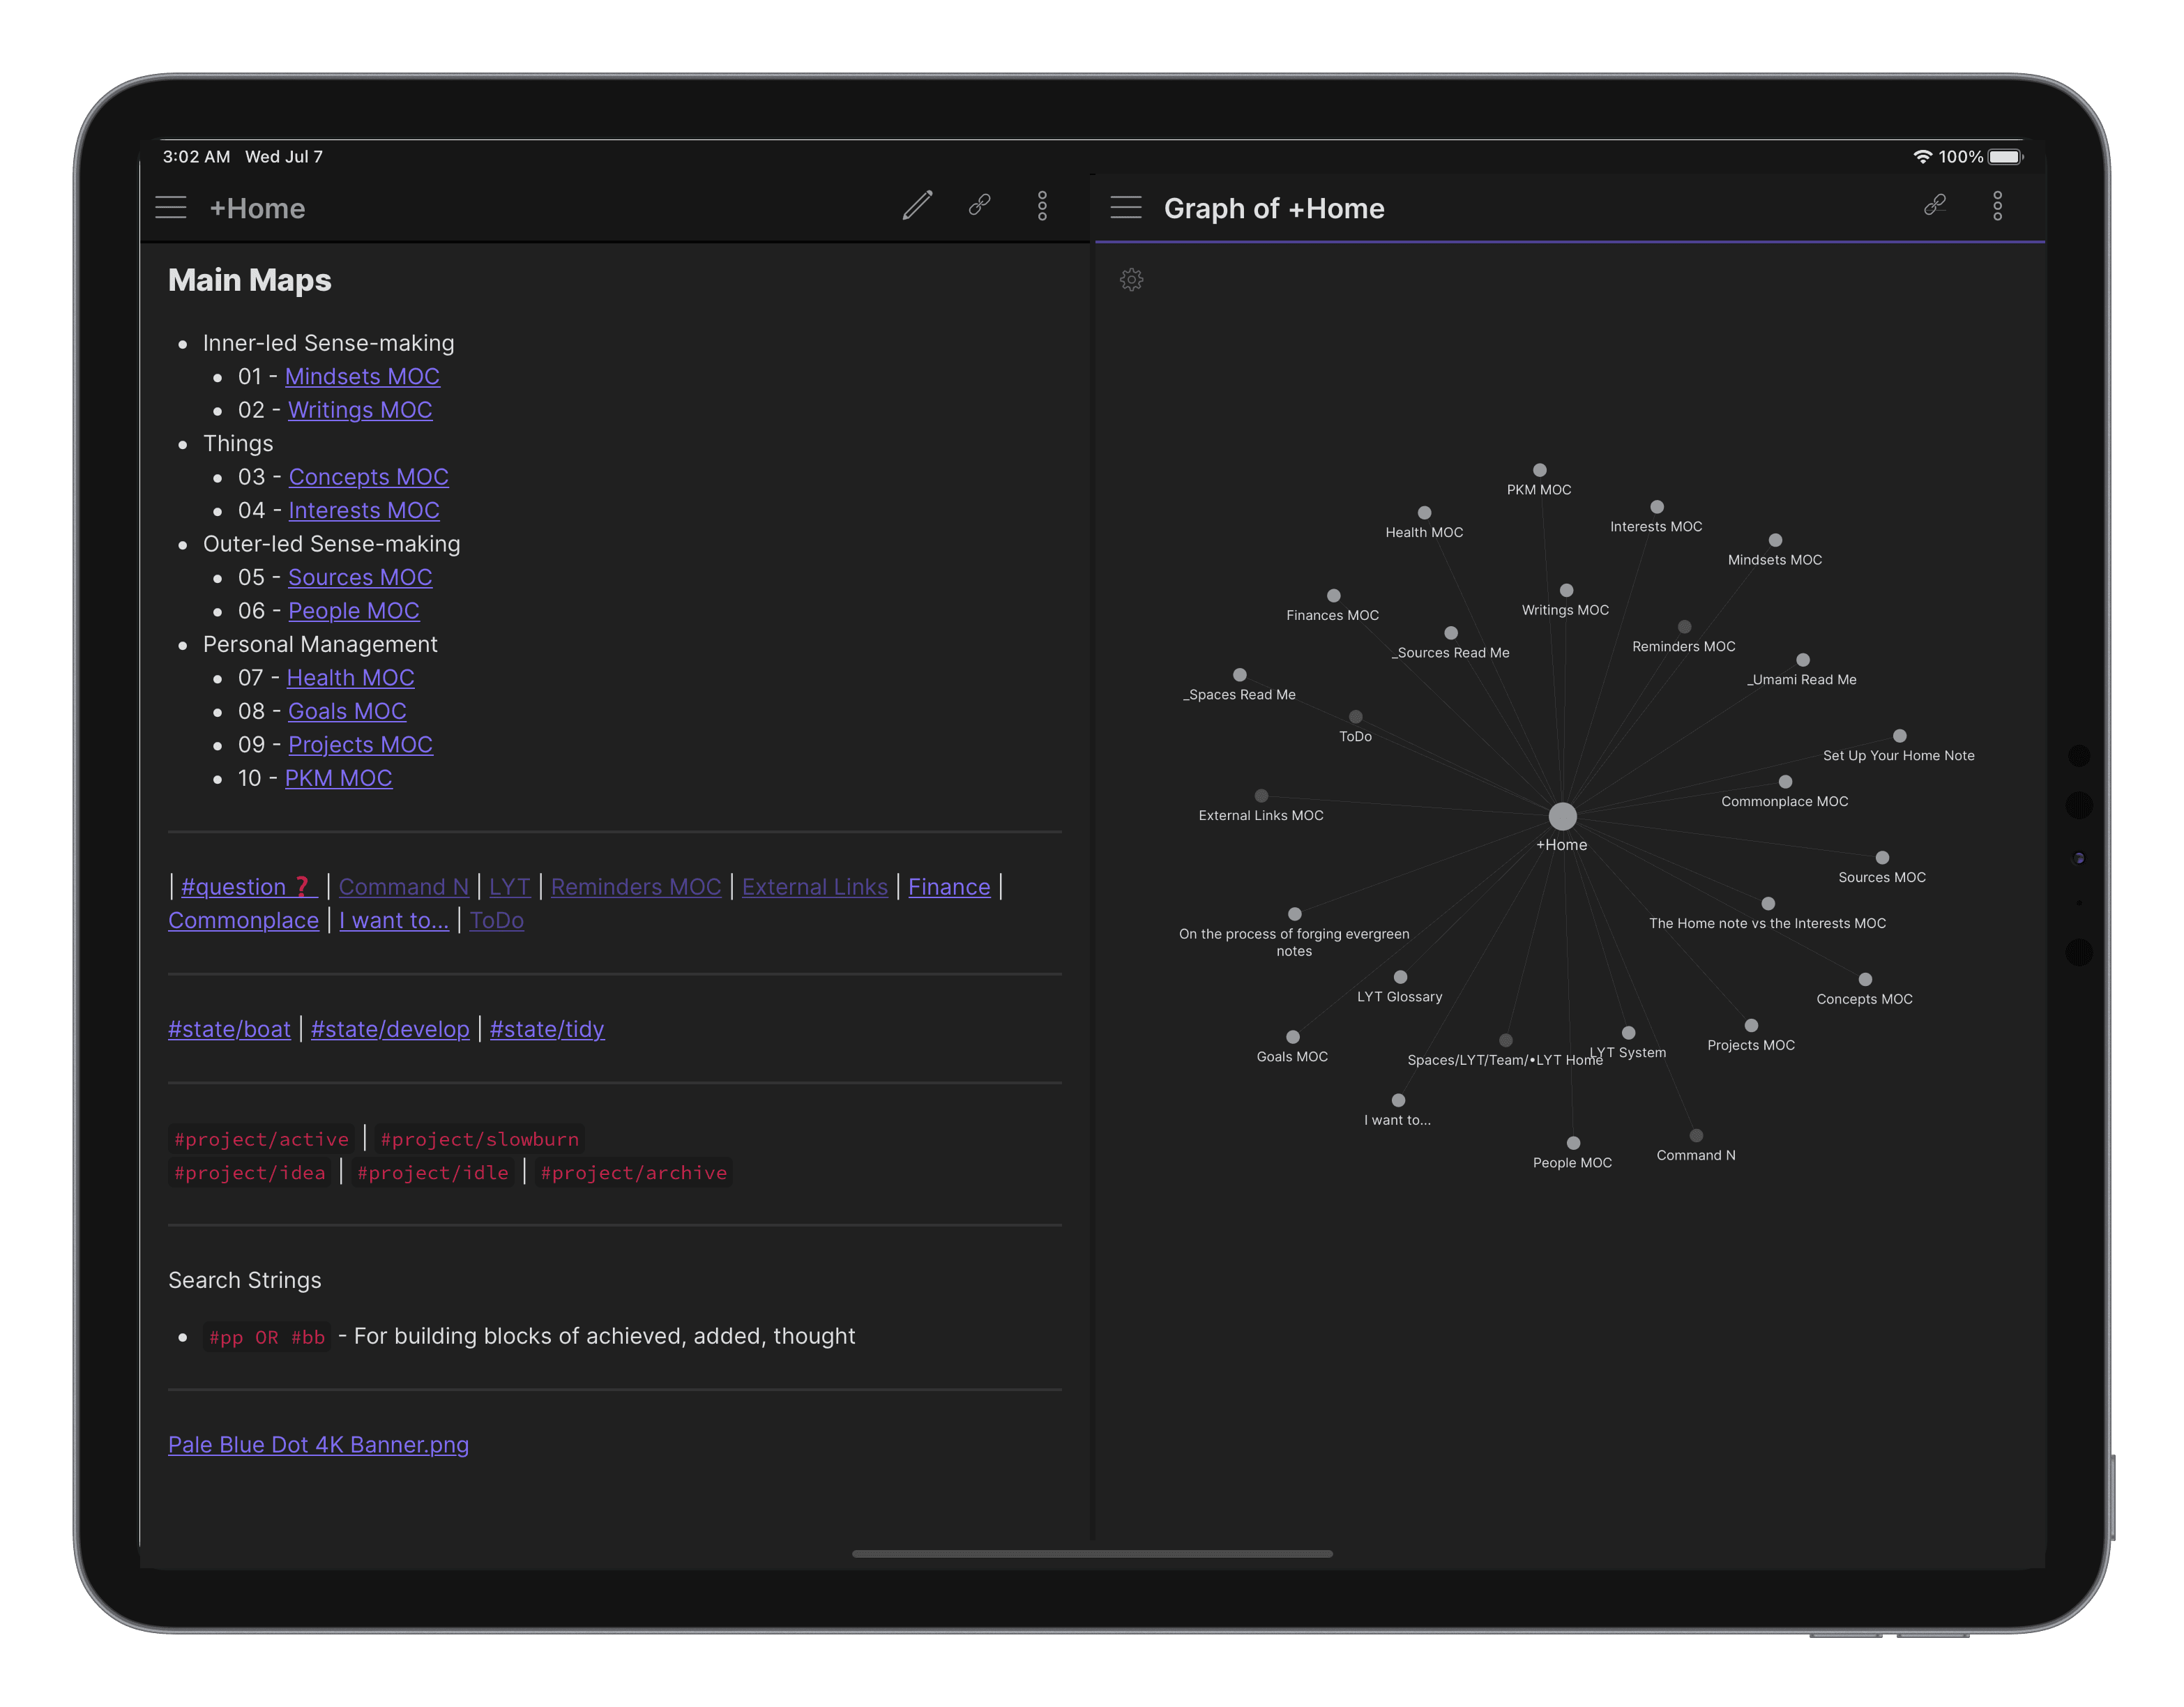Open the Command N link in the note
2184x1707 pixels.
(x=404, y=887)
